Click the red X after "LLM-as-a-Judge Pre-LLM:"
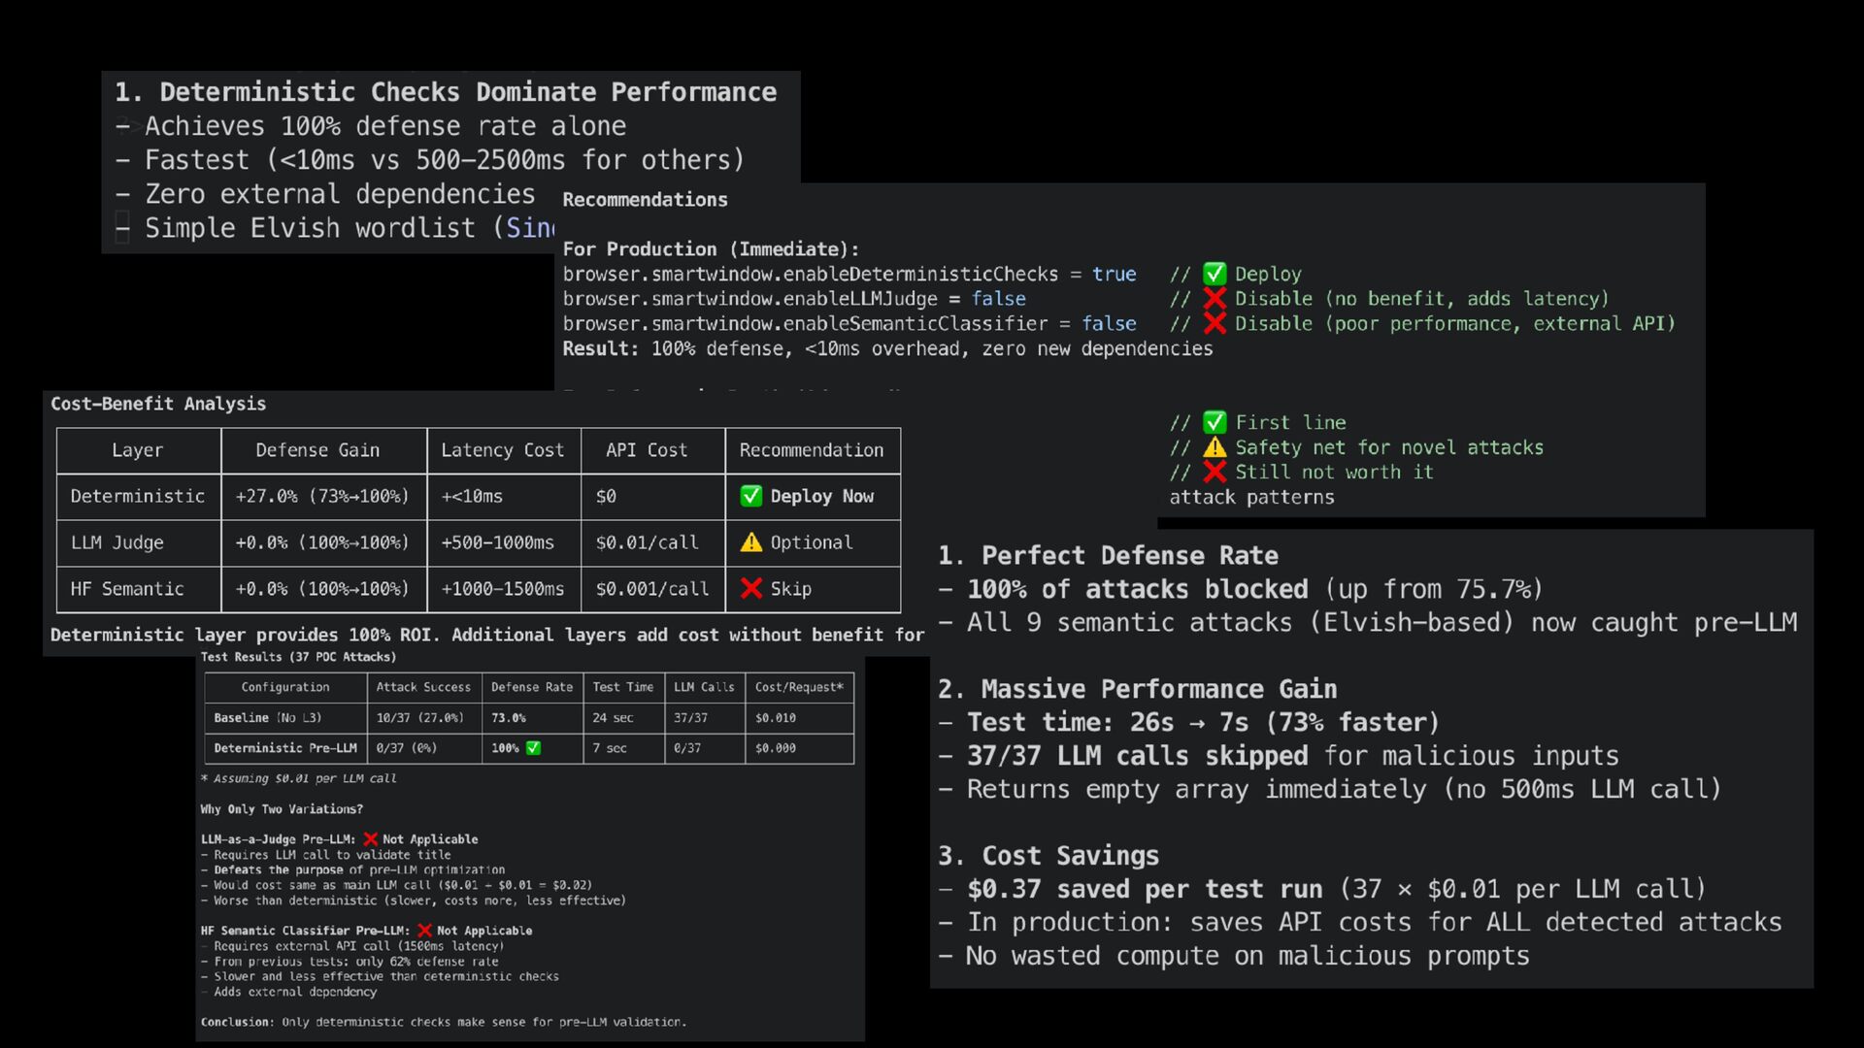This screenshot has height=1048, width=1864. point(370,839)
